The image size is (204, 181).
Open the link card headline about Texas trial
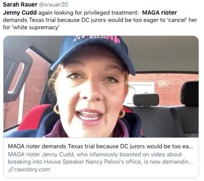100,146
